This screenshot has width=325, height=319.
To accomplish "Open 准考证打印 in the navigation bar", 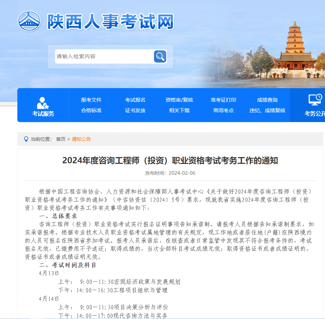I will 223,100.
